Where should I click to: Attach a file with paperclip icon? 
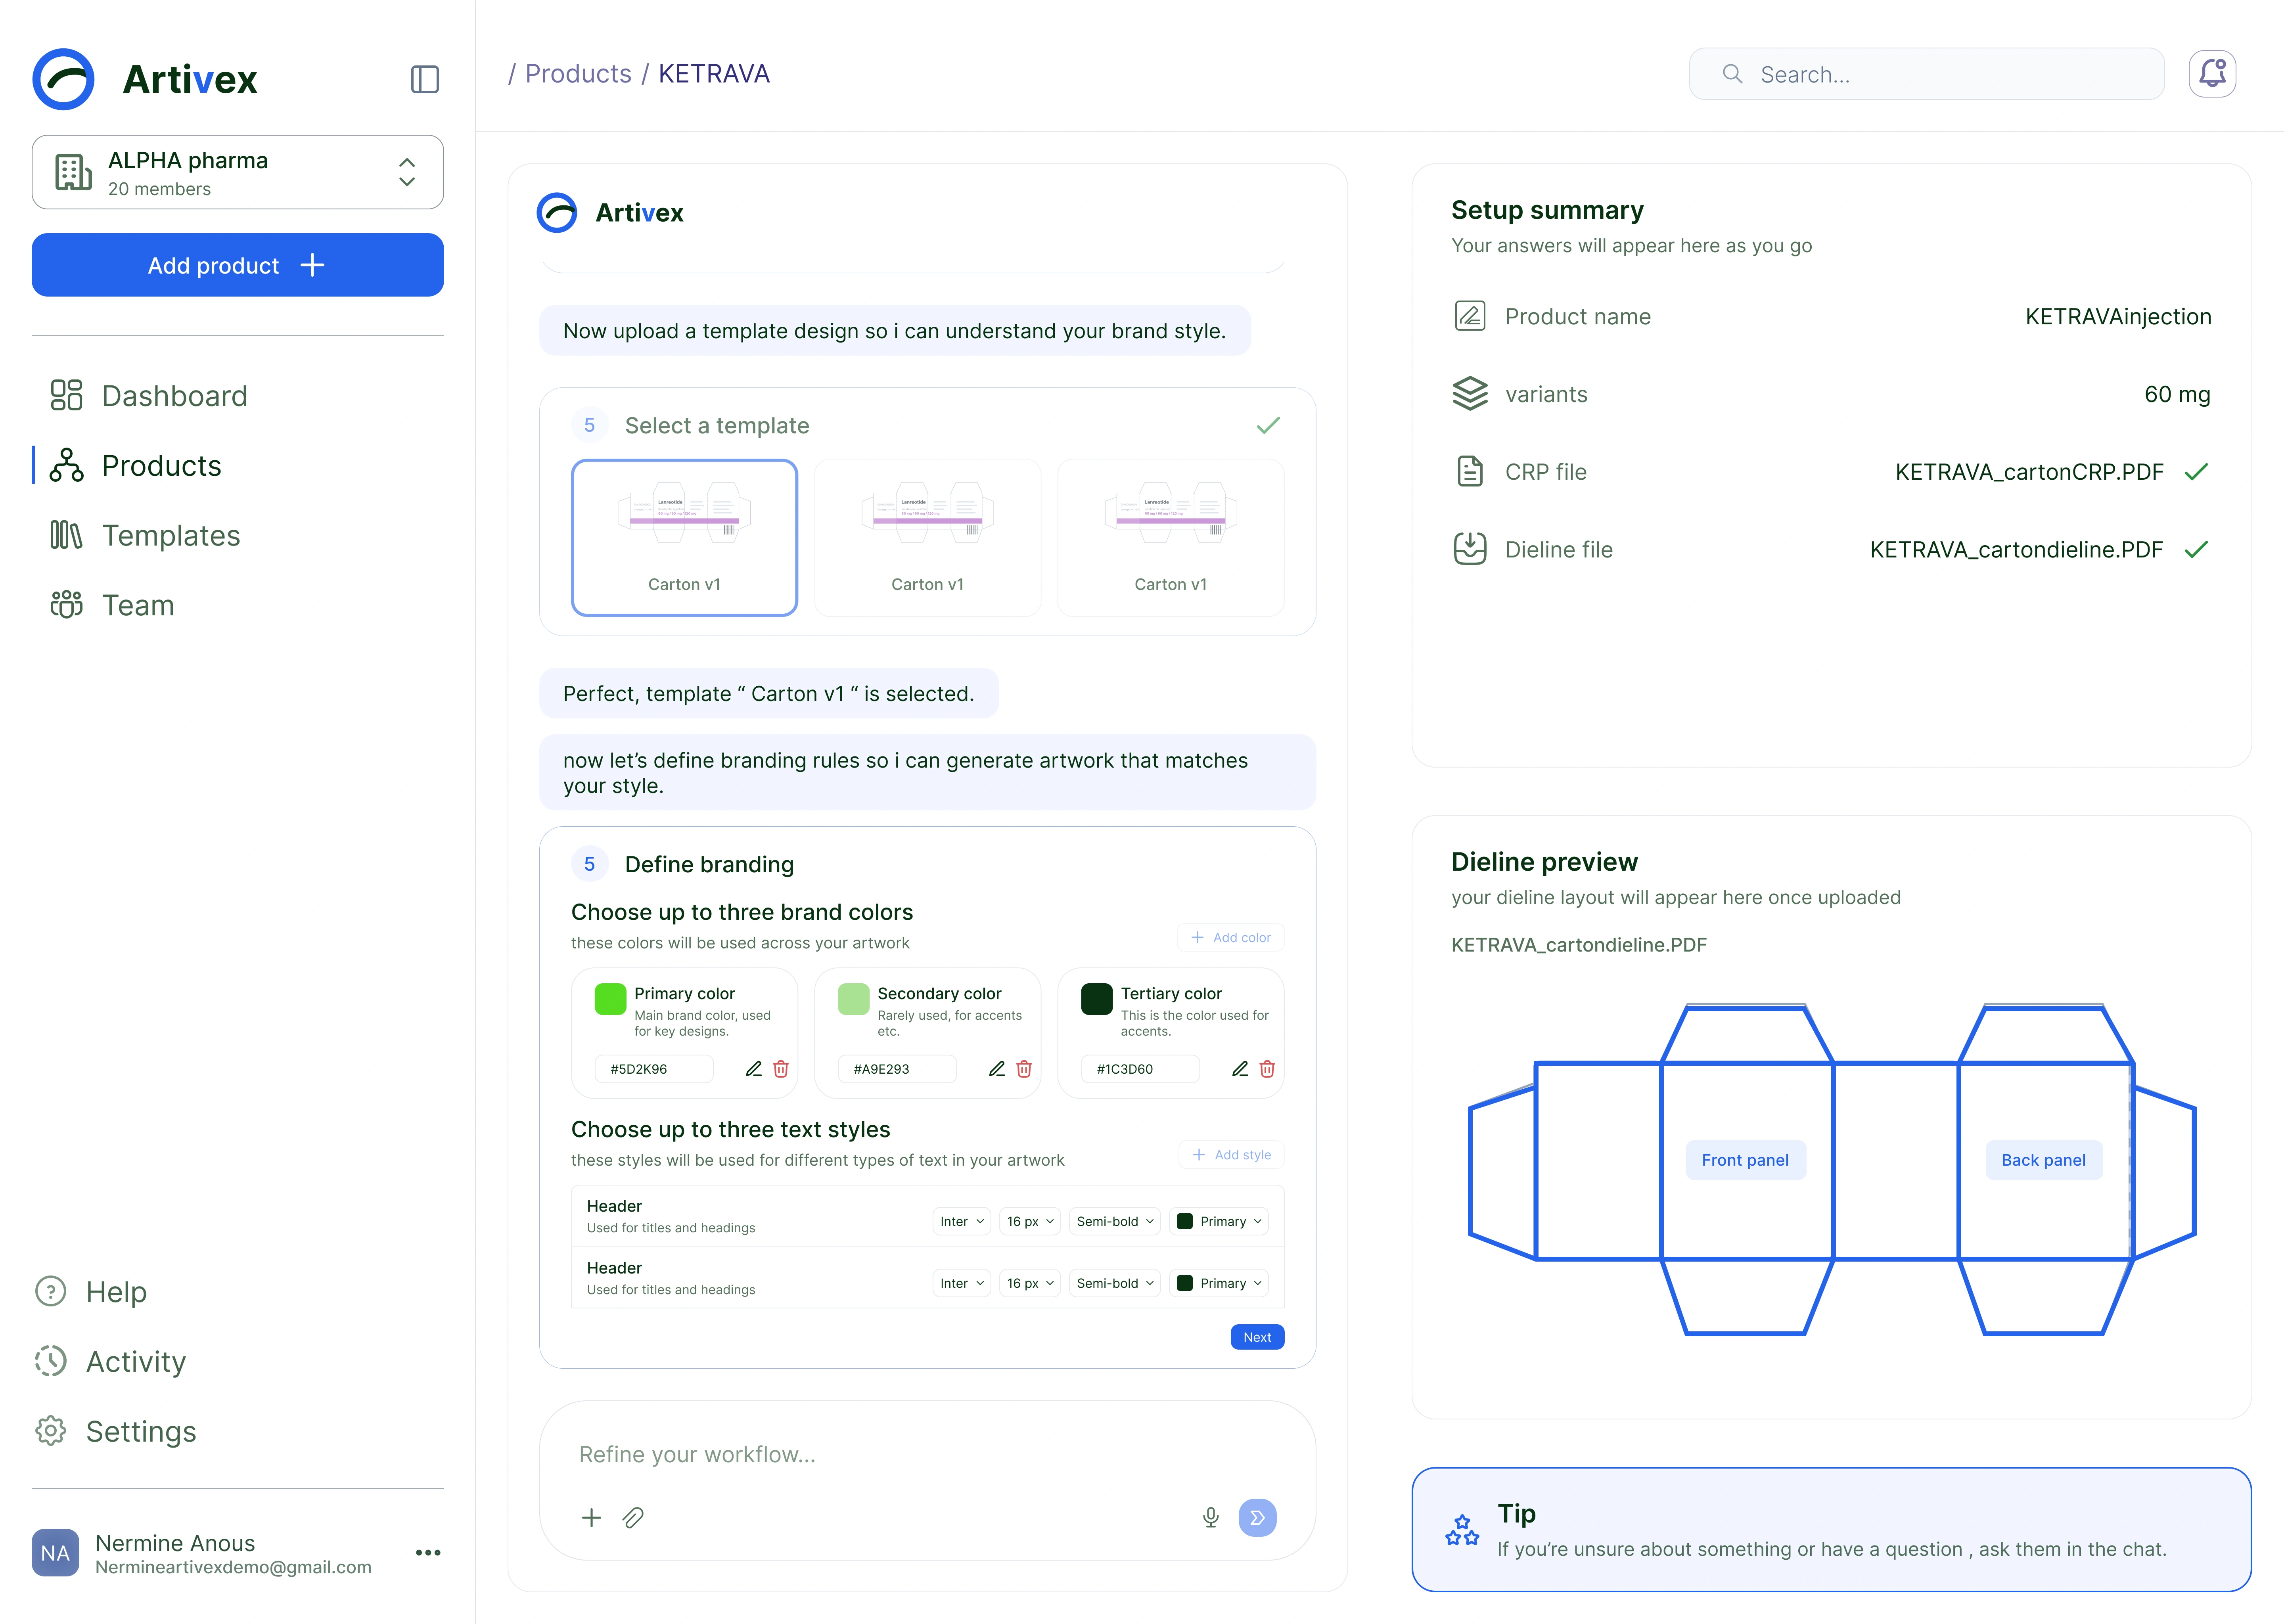pos(633,1518)
